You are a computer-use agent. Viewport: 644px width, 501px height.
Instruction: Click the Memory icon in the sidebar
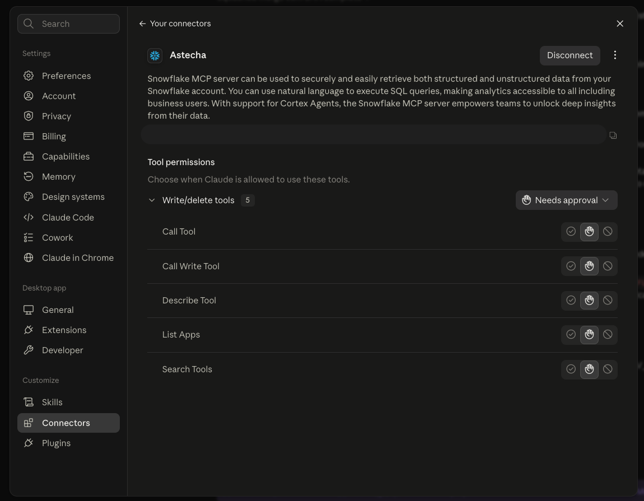click(29, 176)
